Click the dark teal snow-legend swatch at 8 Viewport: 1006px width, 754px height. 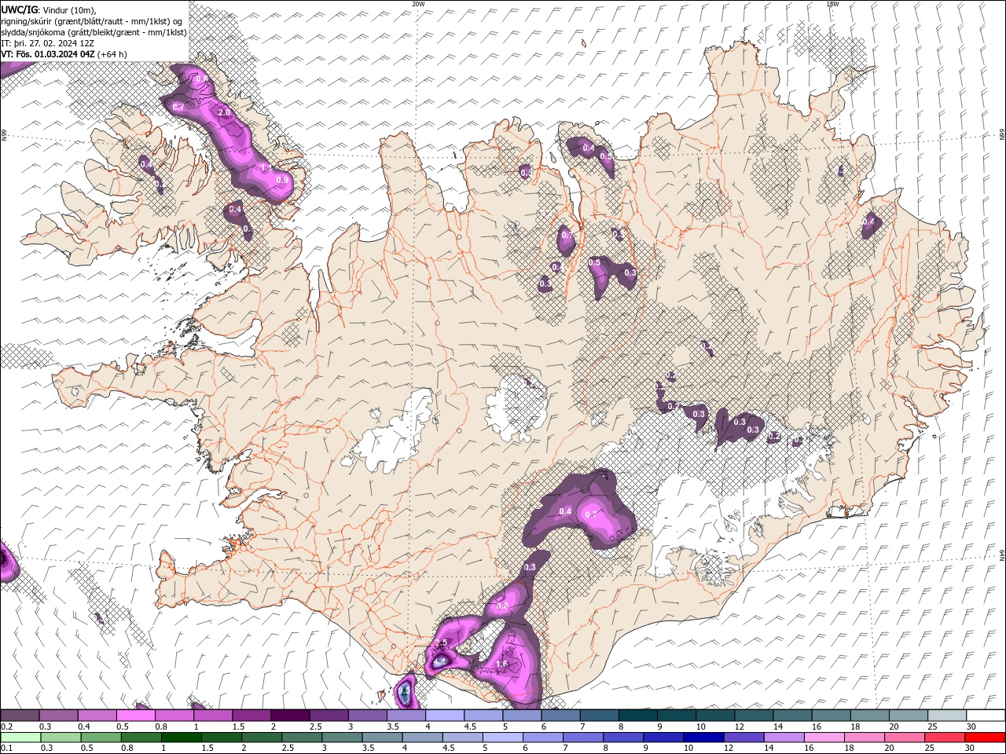[x=637, y=716]
